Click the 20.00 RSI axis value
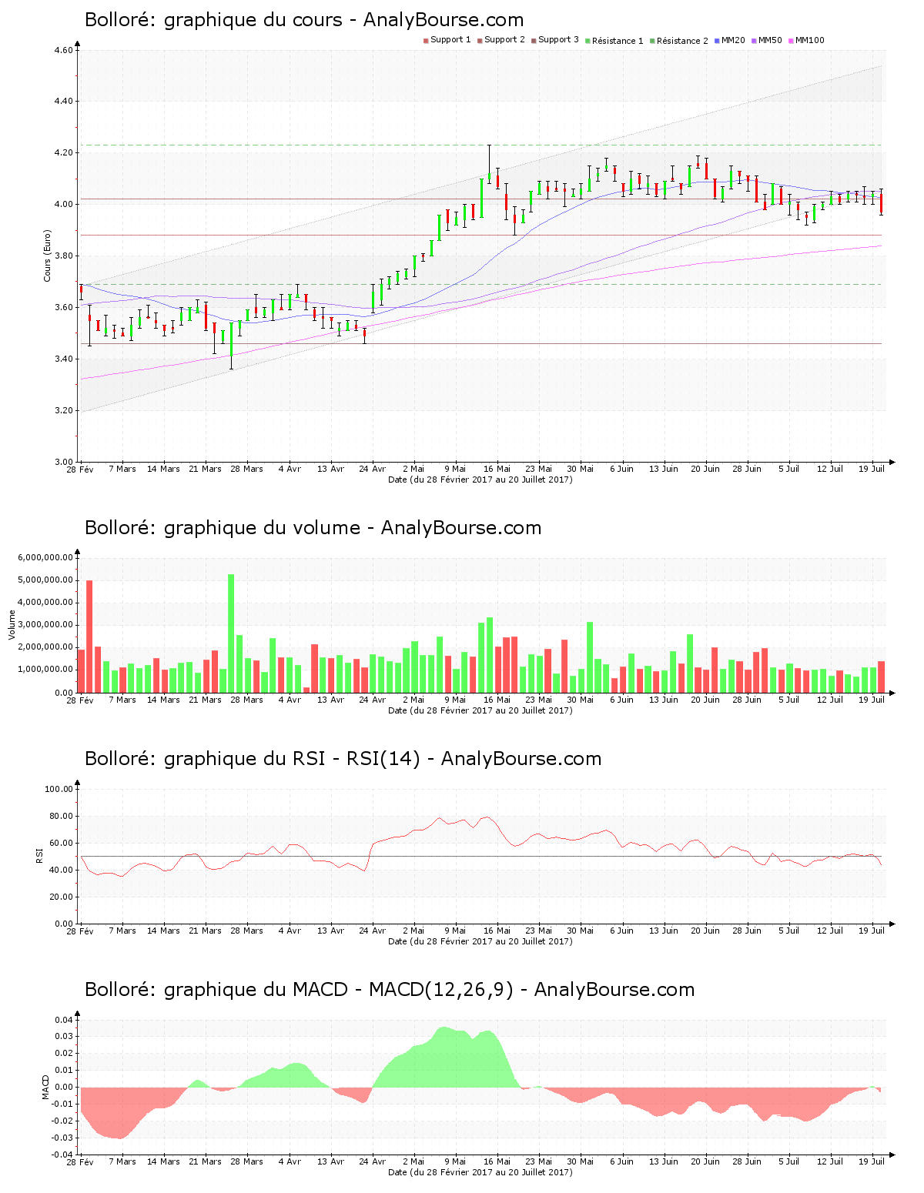The image size is (924, 1193). coord(62,897)
